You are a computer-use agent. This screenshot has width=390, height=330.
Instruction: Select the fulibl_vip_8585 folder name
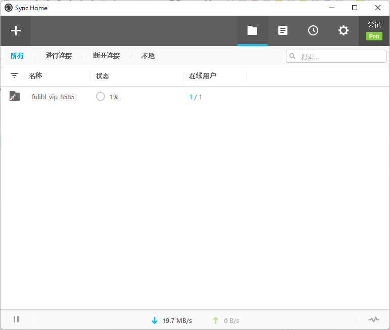point(53,97)
